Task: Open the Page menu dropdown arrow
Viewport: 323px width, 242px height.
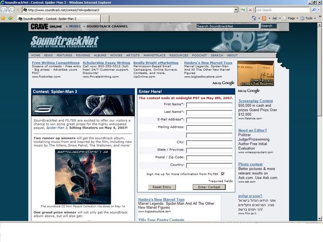Action: point(297,18)
